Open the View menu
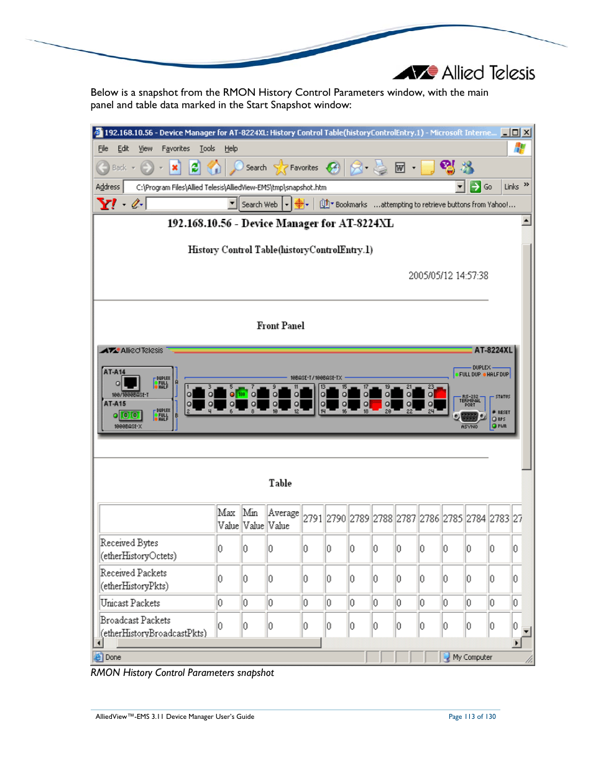593x768 pixels. click(145, 149)
